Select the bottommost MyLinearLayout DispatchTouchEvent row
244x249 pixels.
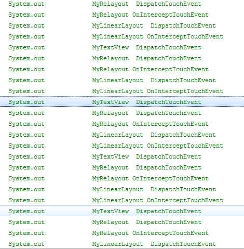[122, 244]
